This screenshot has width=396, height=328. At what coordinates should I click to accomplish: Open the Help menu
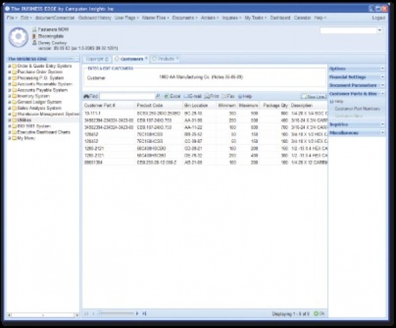click(320, 18)
